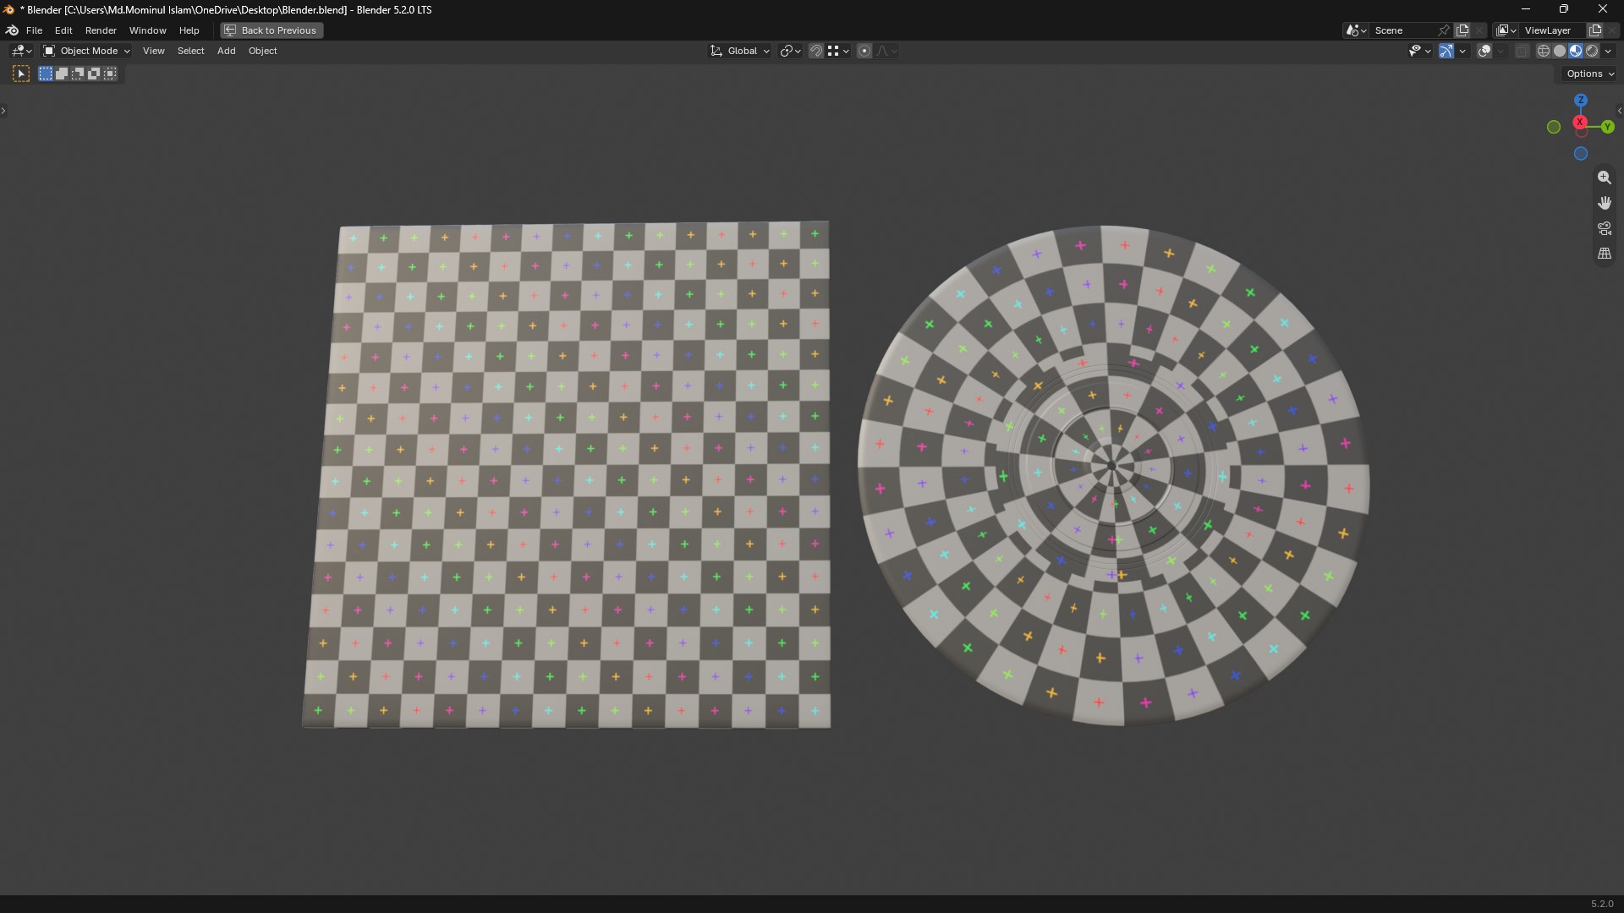Open pivot point dropdown
This screenshot has height=913, width=1624.
coord(790,52)
